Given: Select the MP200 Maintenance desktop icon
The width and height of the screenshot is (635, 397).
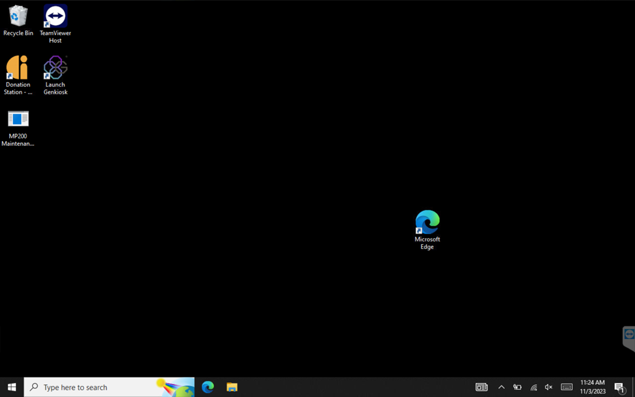Looking at the screenshot, I should (x=18, y=128).
